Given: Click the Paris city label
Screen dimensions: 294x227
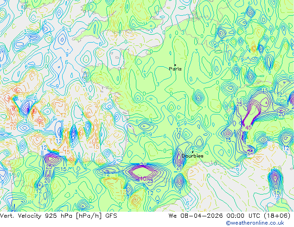Looking at the screenshot, I should [175, 69].
